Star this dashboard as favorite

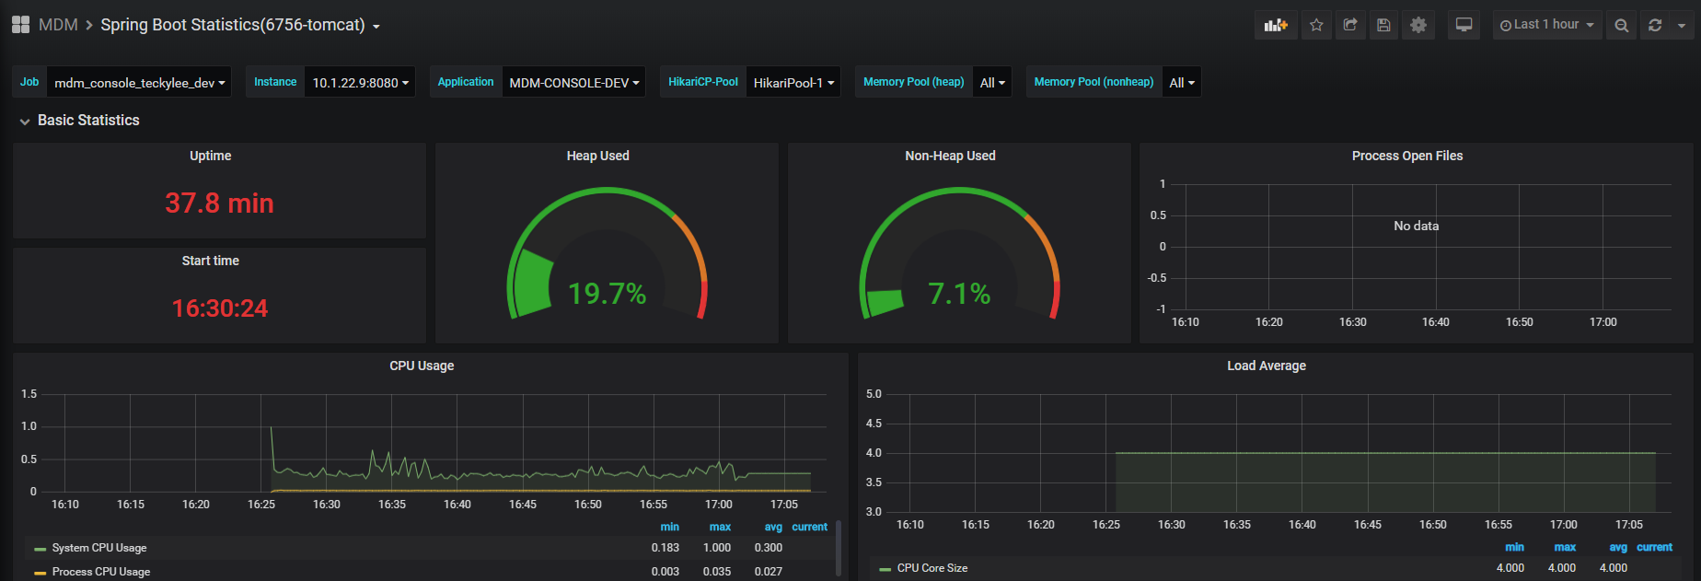pos(1316,25)
